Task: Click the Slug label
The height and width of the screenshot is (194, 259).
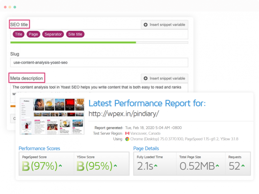Action: pyautogui.click(x=15, y=54)
